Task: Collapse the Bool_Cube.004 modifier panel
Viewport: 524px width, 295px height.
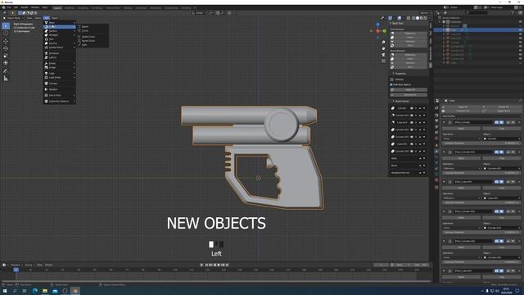Action: point(444,182)
